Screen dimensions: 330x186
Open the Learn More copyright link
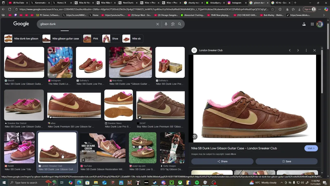pos(230,154)
